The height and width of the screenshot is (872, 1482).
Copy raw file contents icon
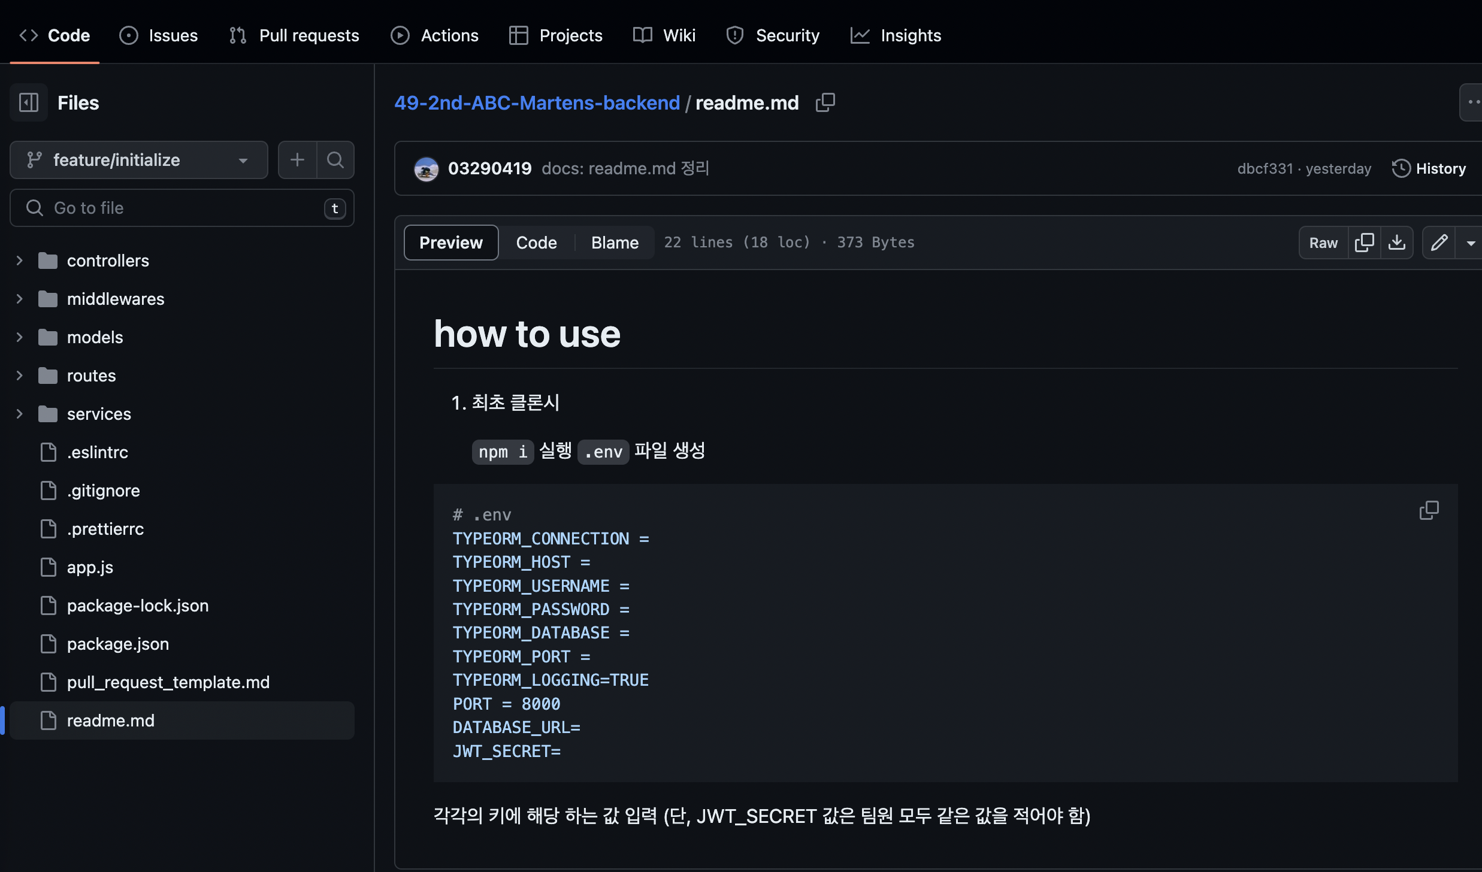point(1364,243)
